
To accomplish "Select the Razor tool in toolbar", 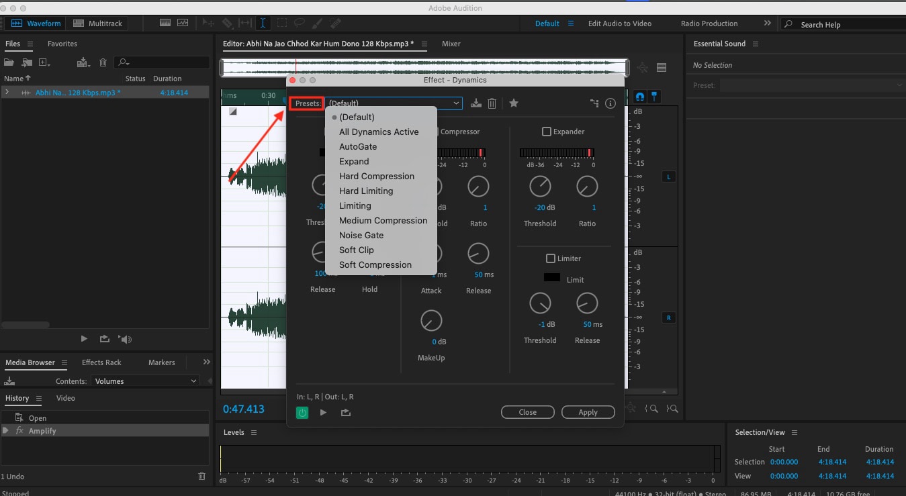I will pos(228,23).
